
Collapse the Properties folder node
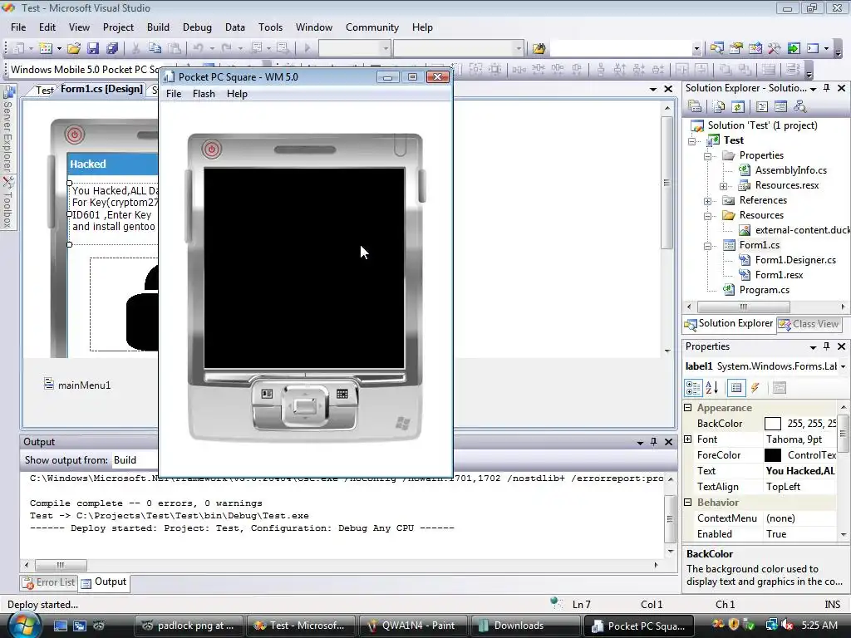[707, 156]
